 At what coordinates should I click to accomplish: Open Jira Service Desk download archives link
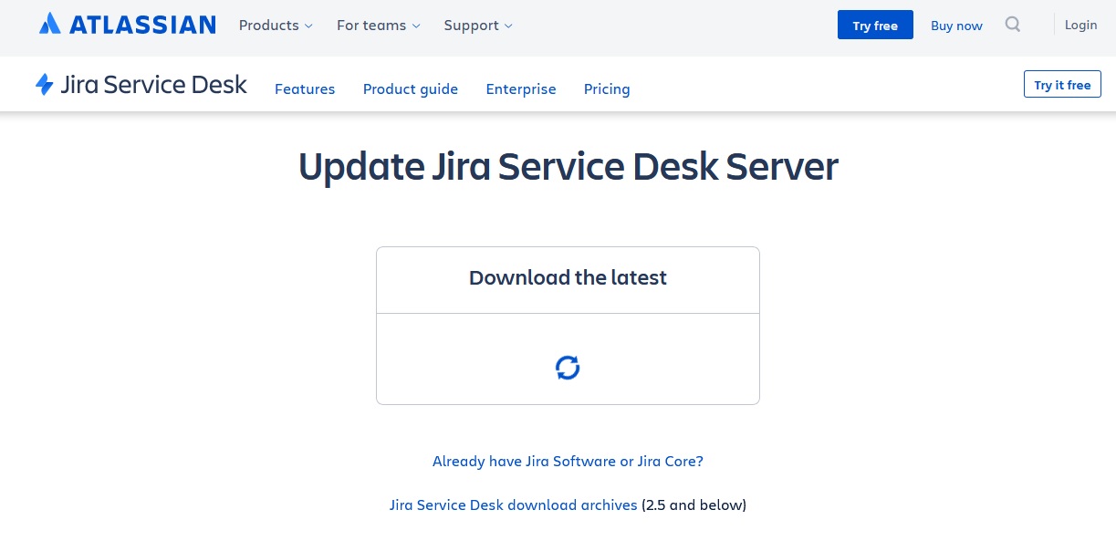[513, 505]
